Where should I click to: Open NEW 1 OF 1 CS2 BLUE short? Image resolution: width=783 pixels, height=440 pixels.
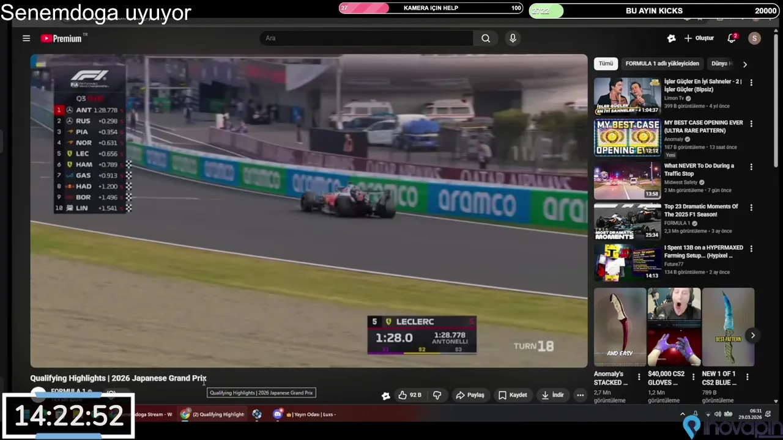click(x=728, y=327)
